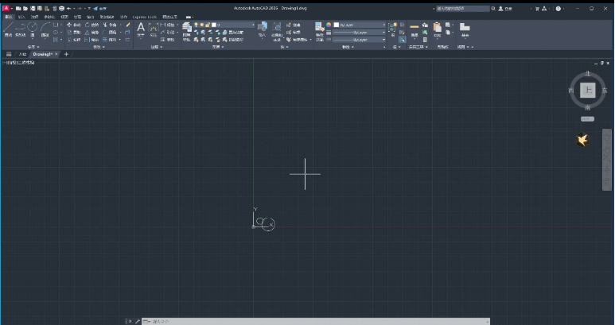This screenshot has width=615, height=325.
Task: Click the color wheel in Properties panel
Action: tap(329, 25)
